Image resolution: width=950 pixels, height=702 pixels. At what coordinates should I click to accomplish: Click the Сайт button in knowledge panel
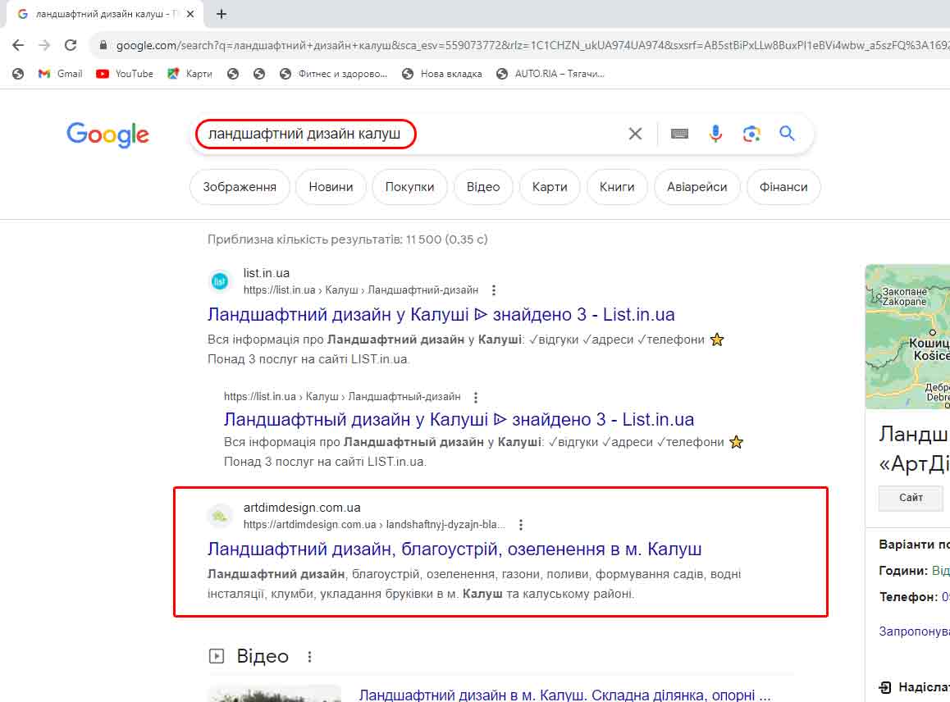[911, 498]
